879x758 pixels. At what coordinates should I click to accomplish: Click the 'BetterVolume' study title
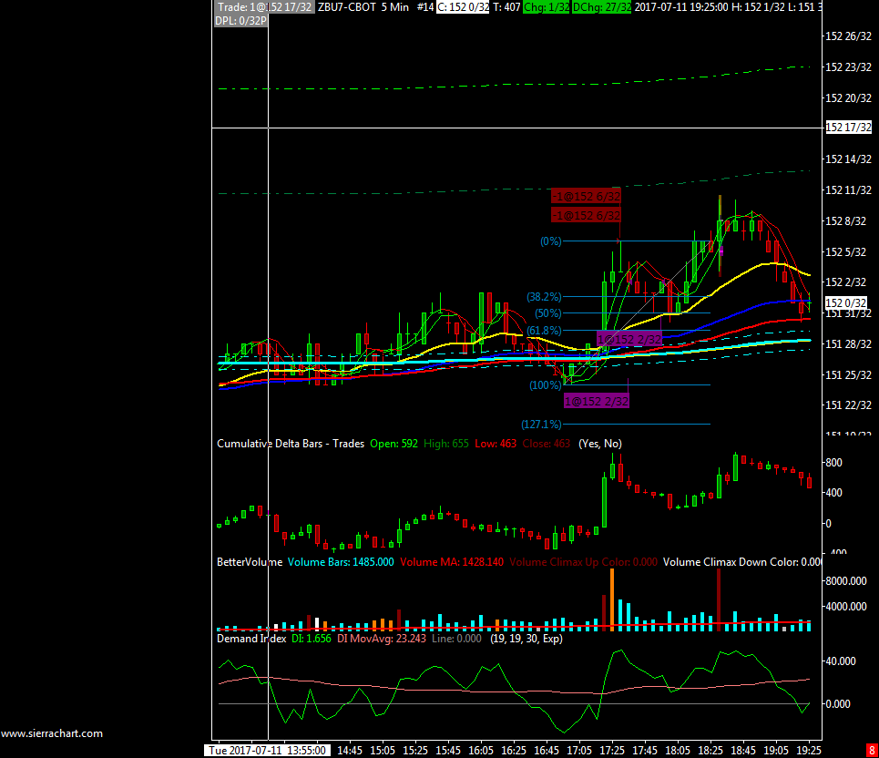(x=250, y=562)
